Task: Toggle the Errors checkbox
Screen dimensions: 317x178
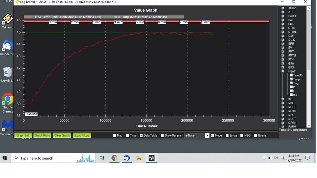Action: point(227,136)
